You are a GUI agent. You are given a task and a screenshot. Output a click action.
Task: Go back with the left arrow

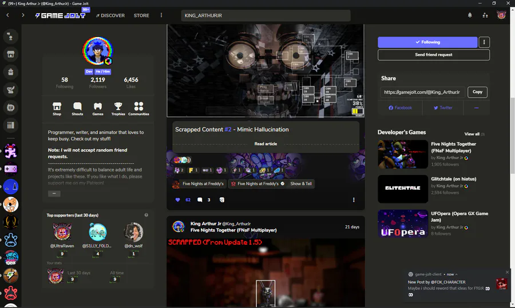pos(7,15)
